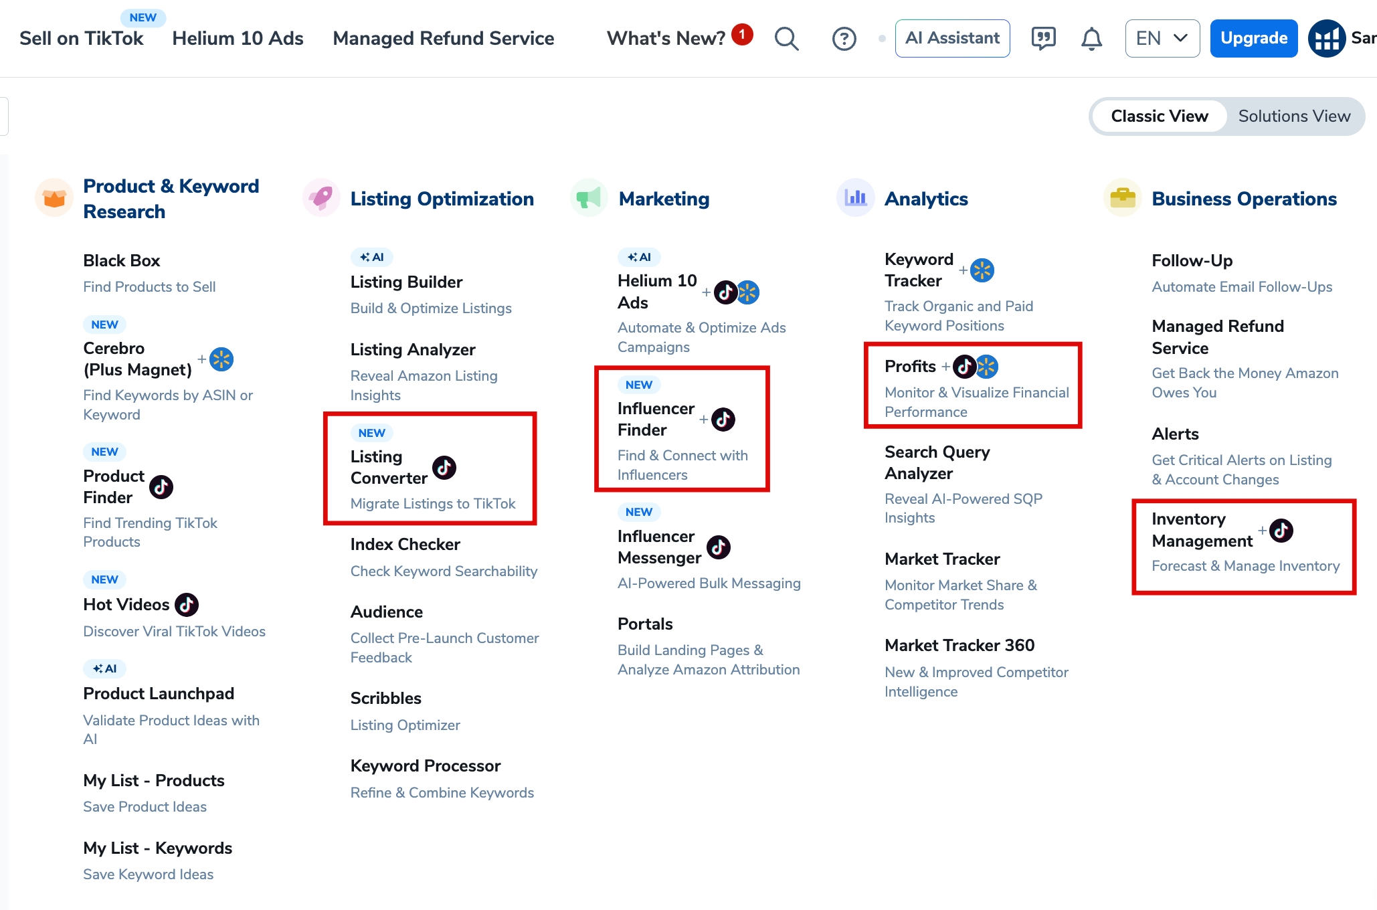Image resolution: width=1377 pixels, height=910 pixels.
Task: Click the Marketing megaphone category icon
Action: 587,197
